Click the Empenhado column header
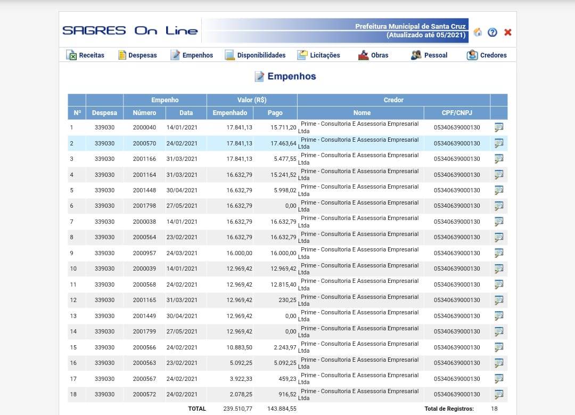Screen dimensions: 575x415 [229, 113]
